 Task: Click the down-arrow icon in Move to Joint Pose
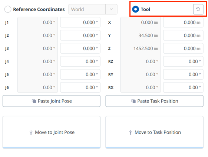click(x=31, y=132)
